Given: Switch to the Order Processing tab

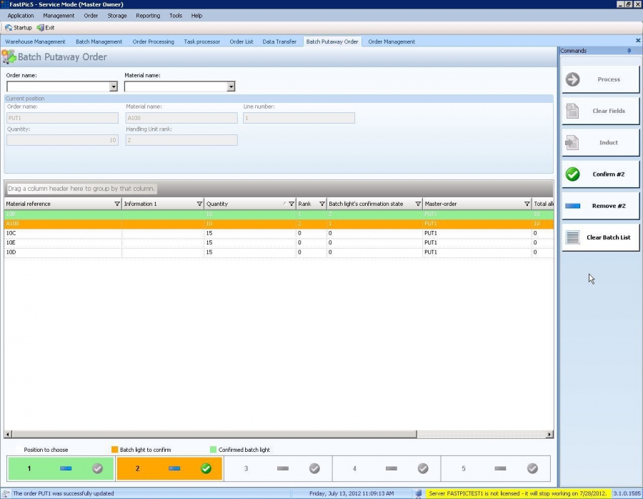Looking at the screenshot, I should coord(153,41).
